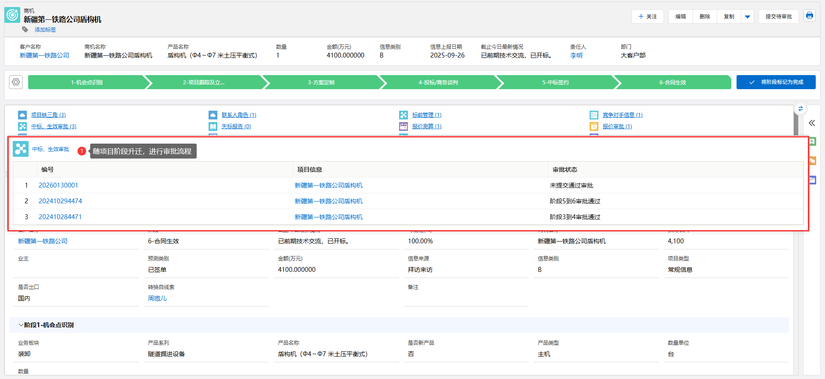Click the swap arrows icon above the scrollbar
Viewport: 825px width, 379px height.
tap(800, 108)
